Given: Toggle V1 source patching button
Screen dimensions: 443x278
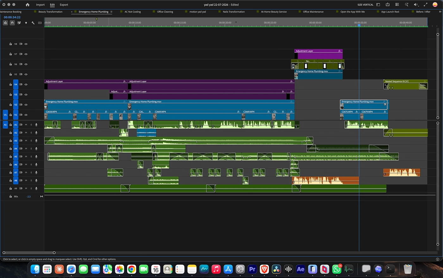Looking at the screenshot, I should point(5,115).
